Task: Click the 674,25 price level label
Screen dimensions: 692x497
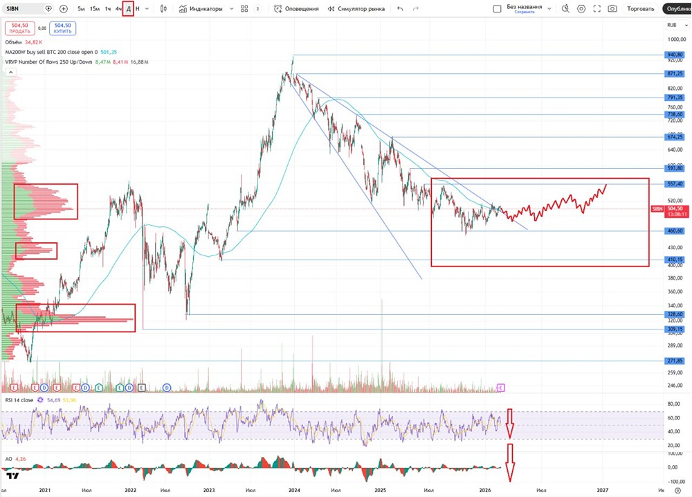Action: (675, 137)
